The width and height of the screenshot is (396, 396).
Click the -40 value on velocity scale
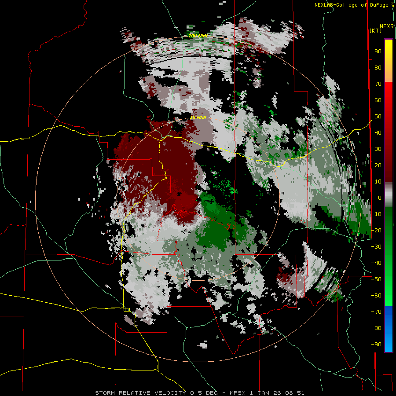coord(376,263)
